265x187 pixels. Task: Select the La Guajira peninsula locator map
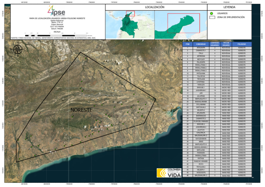(x=181, y=25)
